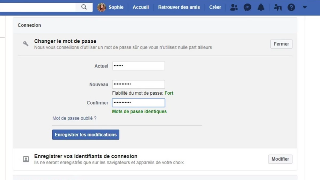Viewport: 320px width, 180px height.
Task: Expand the account dropdown arrow
Action: click(x=305, y=7)
